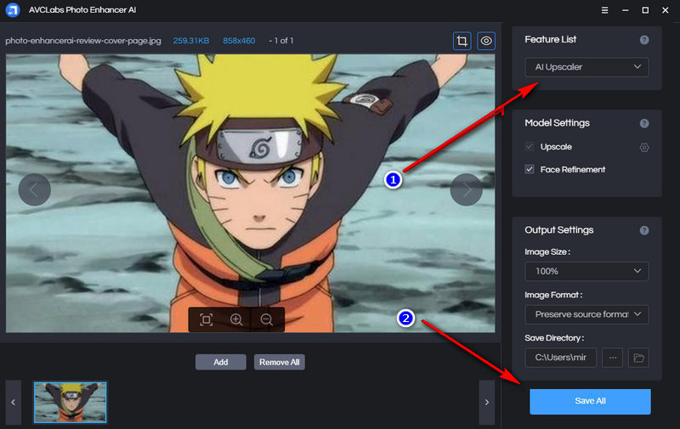Click the file name photo-enhancerai-review-cover-page.jpg

pos(83,41)
